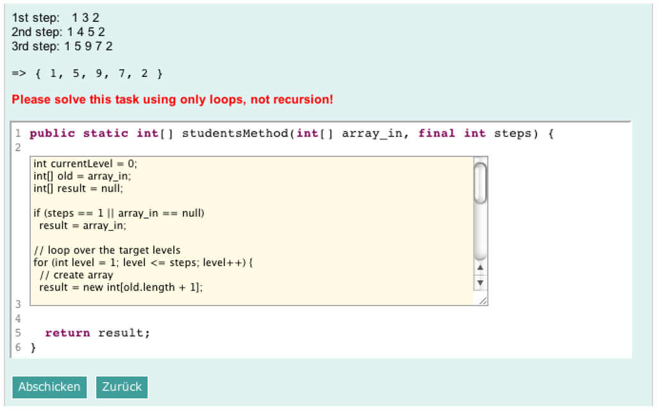Click the 'result = new int[old.length + 1];' line

point(121,287)
